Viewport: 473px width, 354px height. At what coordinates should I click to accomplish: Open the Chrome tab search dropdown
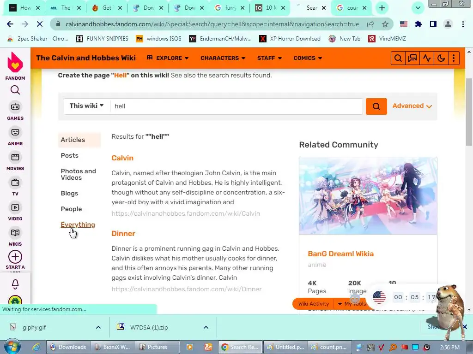(x=418, y=8)
